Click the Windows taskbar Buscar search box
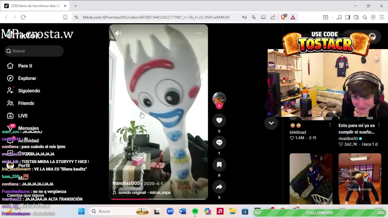 pyautogui.click(x=120, y=211)
